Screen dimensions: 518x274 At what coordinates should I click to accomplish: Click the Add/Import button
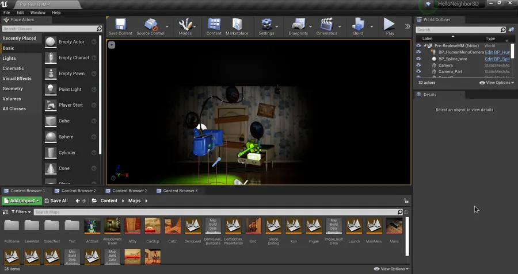point(22,200)
